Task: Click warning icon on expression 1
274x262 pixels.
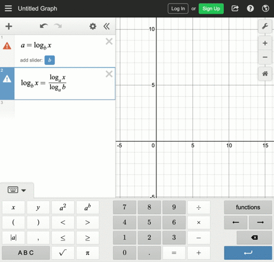Action: pyautogui.click(x=7, y=46)
